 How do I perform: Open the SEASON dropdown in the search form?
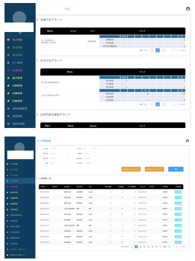[x=94, y=158]
